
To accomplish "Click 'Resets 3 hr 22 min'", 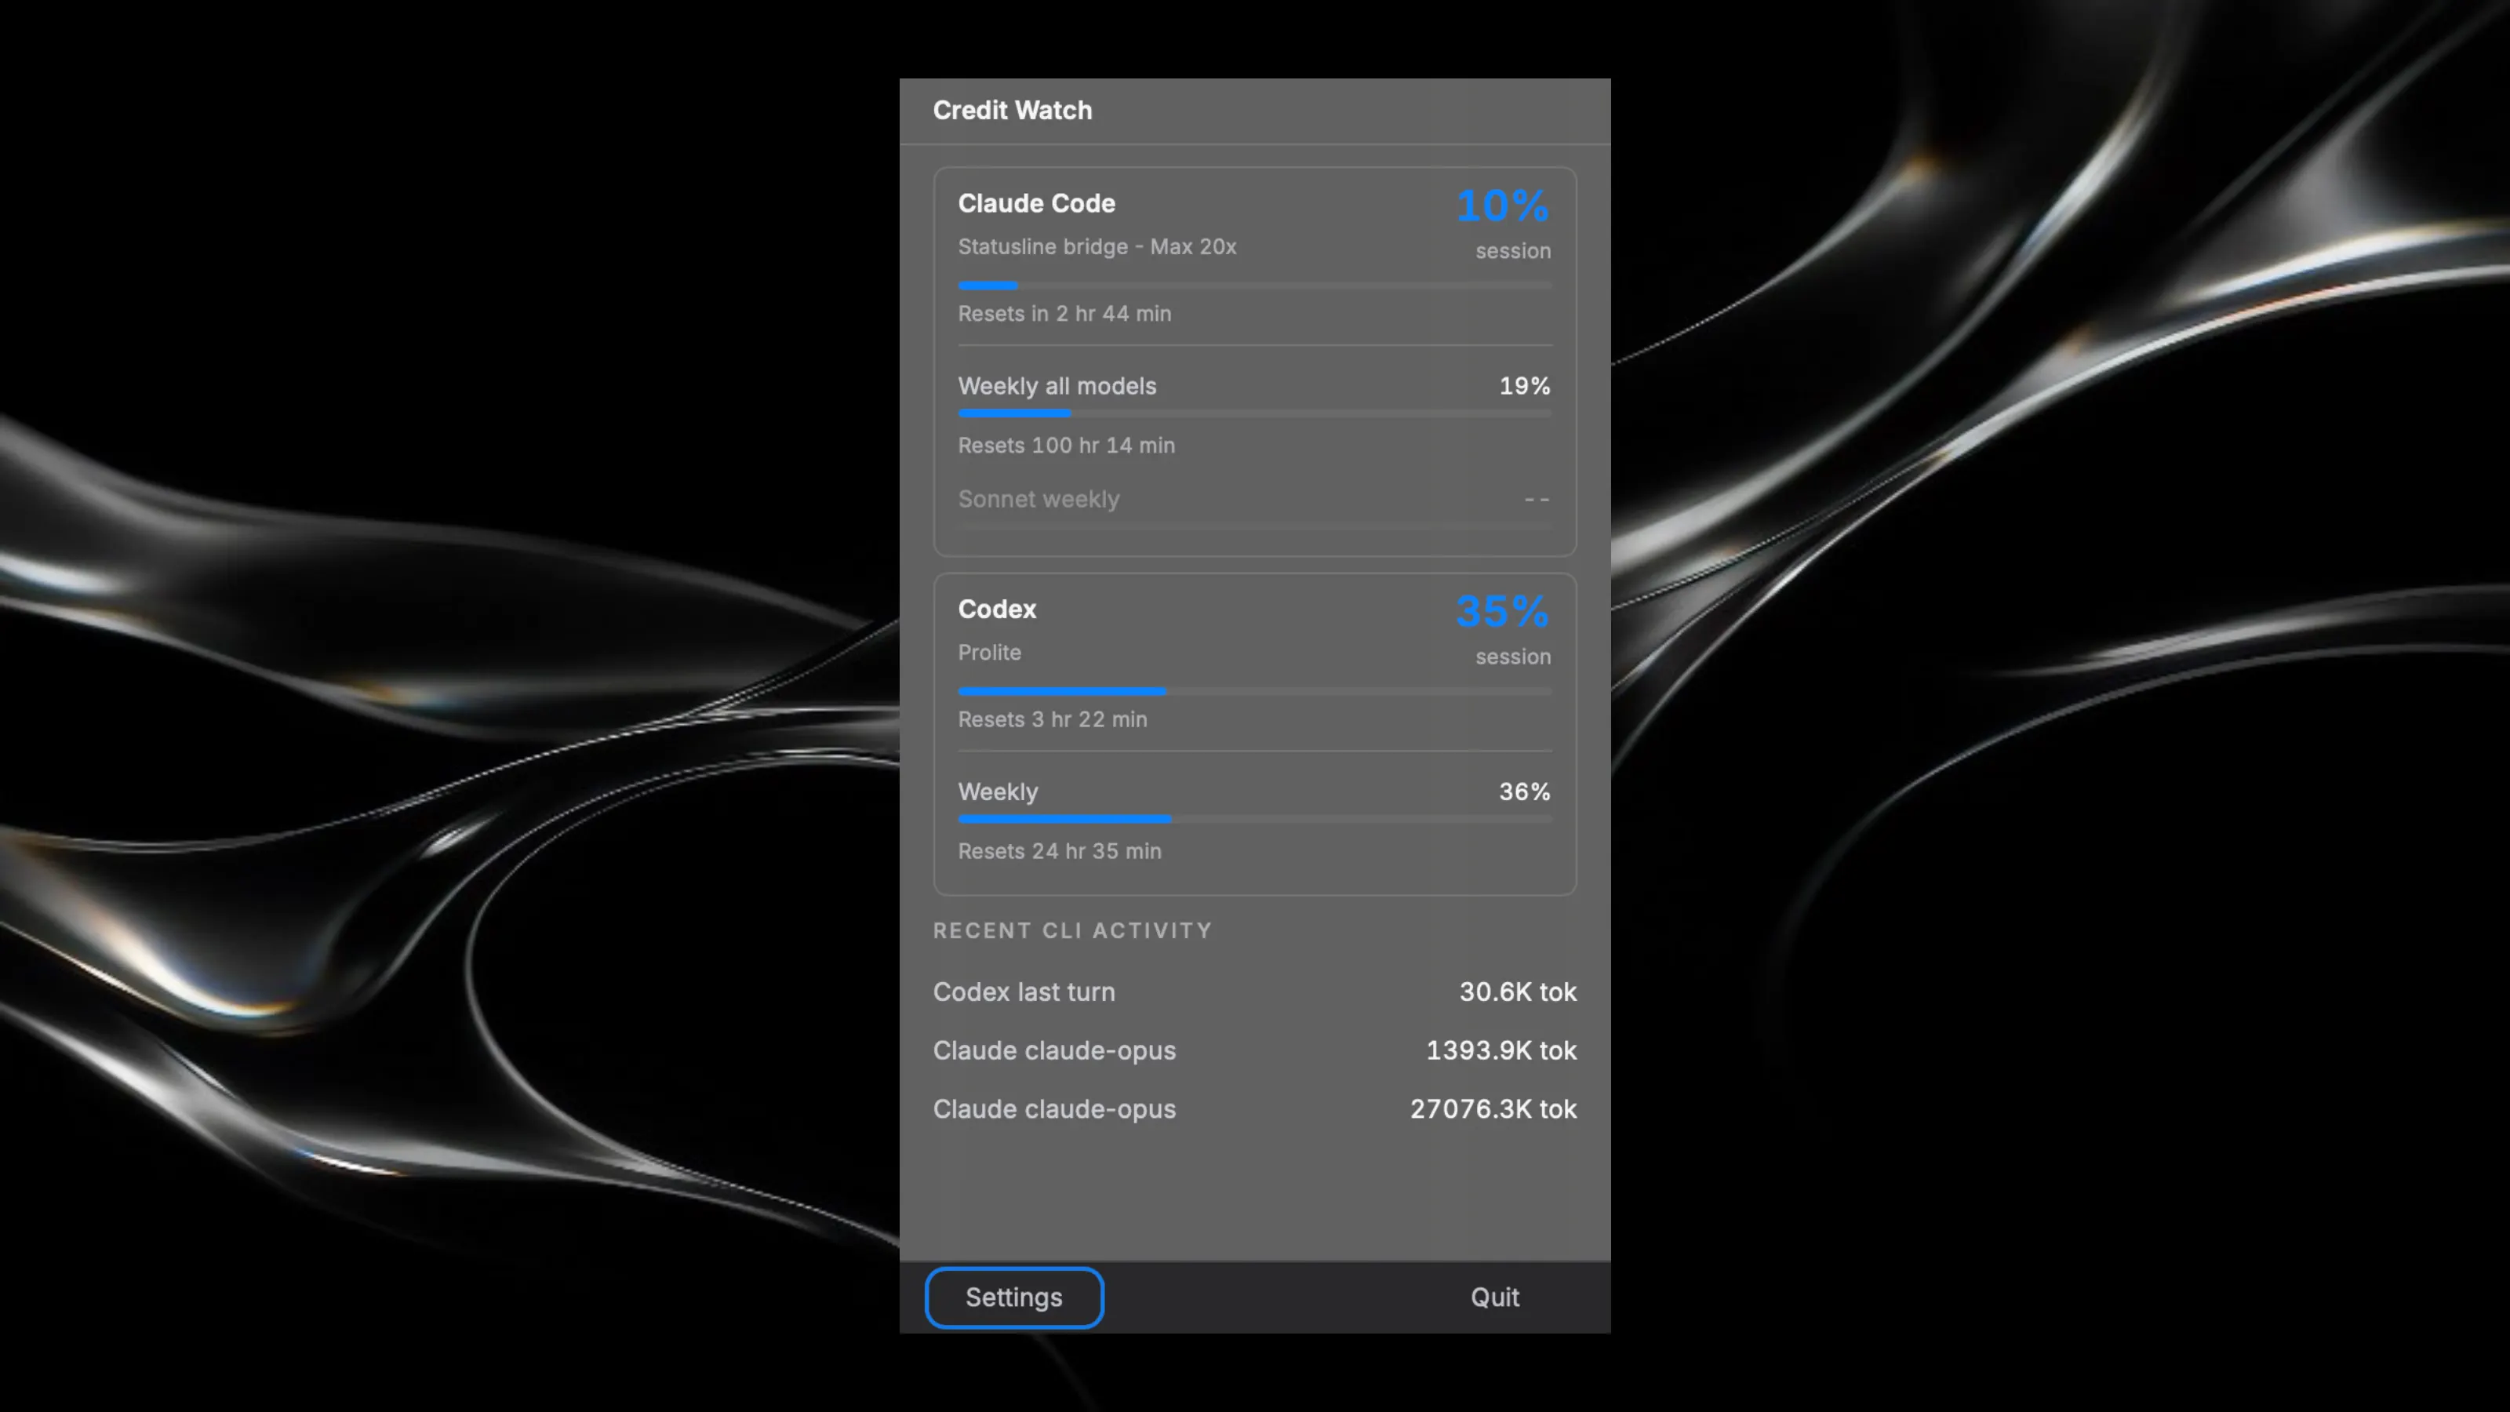I will tap(1053, 719).
